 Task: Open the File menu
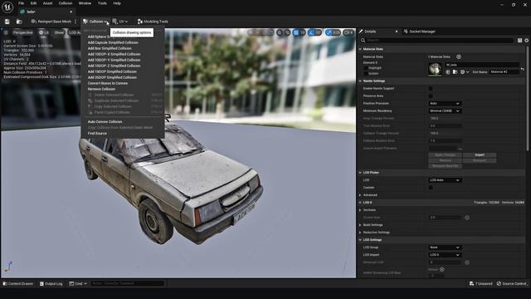21,3
